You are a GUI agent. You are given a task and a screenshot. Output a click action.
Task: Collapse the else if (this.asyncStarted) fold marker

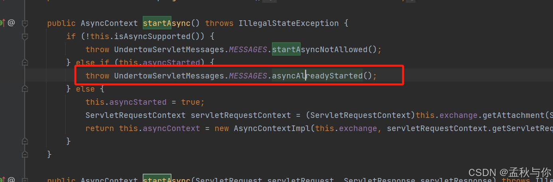[25, 63]
